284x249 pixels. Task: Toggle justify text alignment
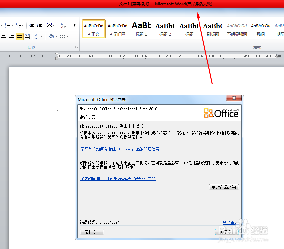[19, 37]
